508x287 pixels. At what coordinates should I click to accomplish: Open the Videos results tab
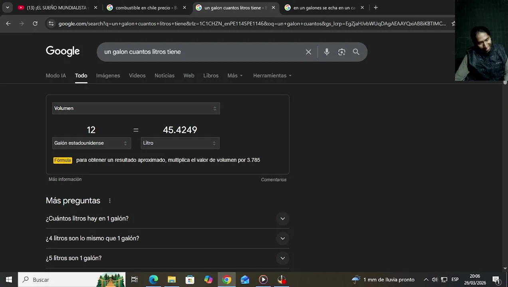[137, 75]
